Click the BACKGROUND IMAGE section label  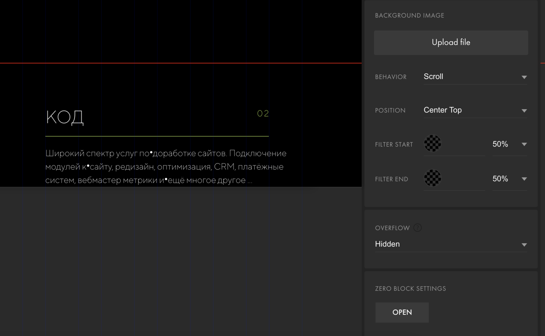pos(409,16)
